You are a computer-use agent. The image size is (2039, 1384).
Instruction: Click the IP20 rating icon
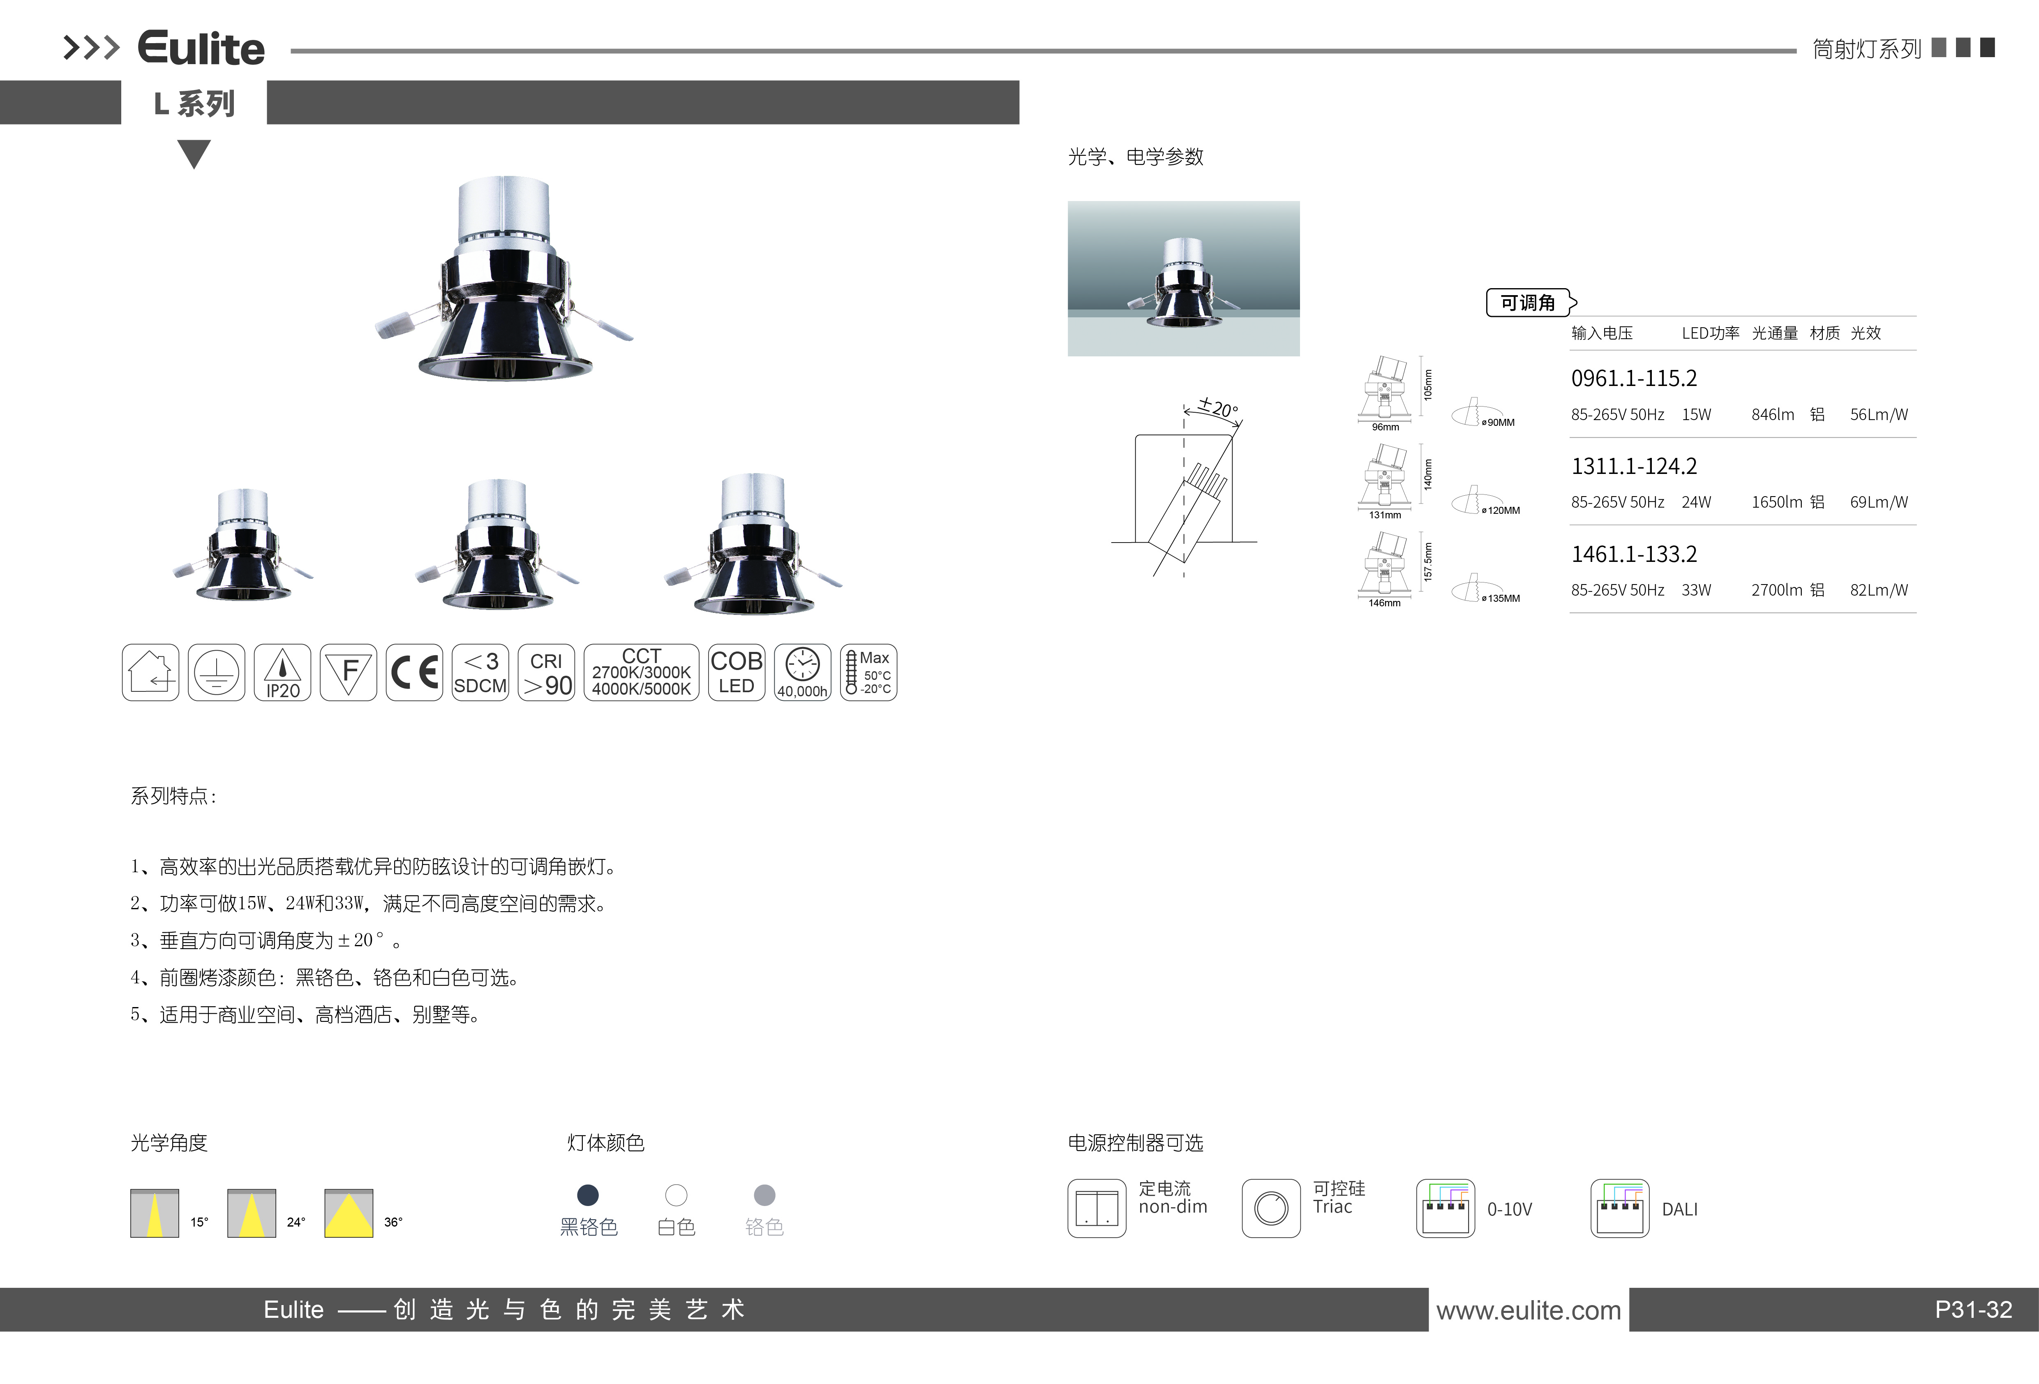pos(282,672)
